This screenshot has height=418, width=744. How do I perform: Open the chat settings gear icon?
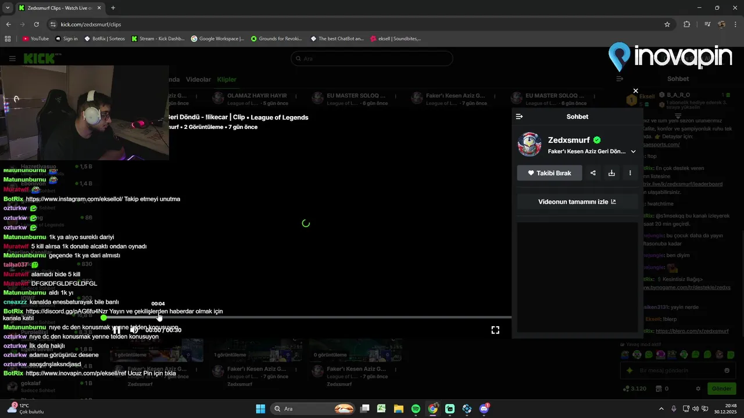698,388
